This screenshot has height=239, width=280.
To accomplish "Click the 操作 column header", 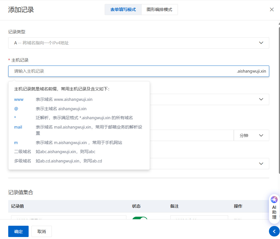I will point(238,206).
